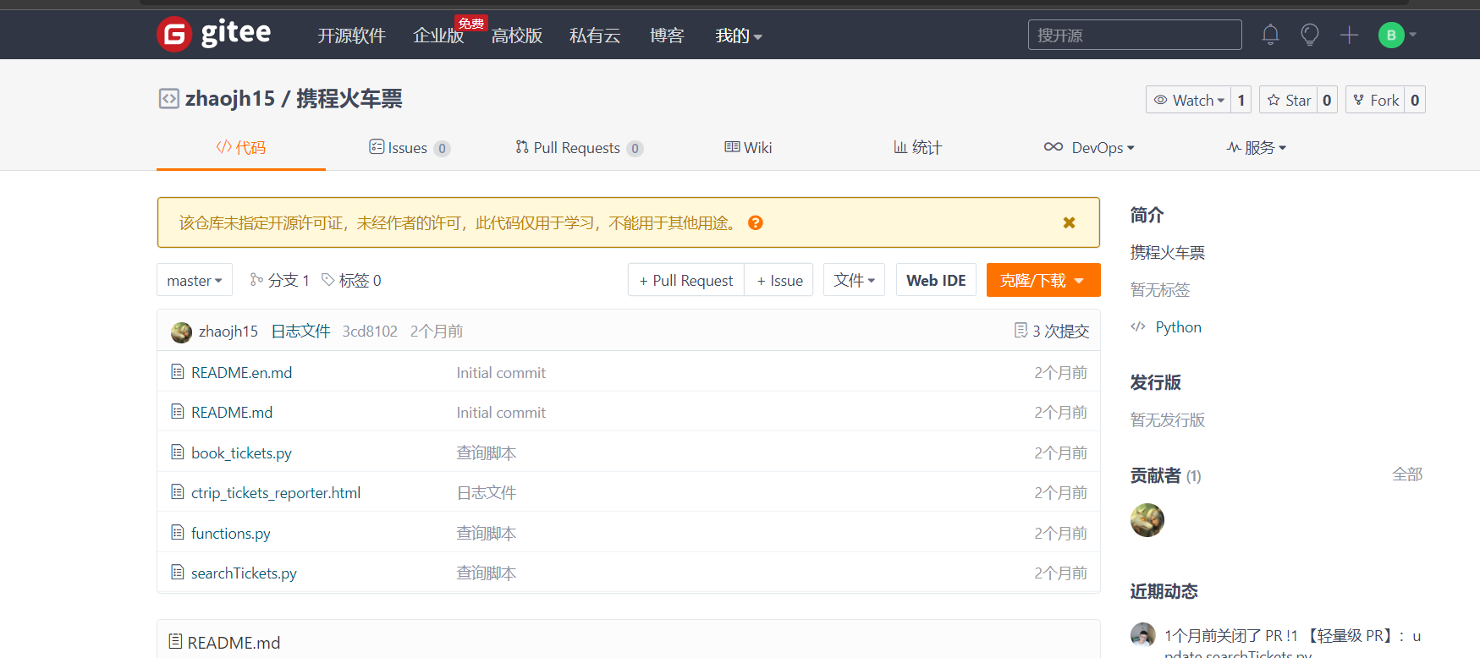Open the zhaojh15 owner link in title
Image resolution: width=1480 pixels, height=658 pixels.
click(x=230, y=99)
